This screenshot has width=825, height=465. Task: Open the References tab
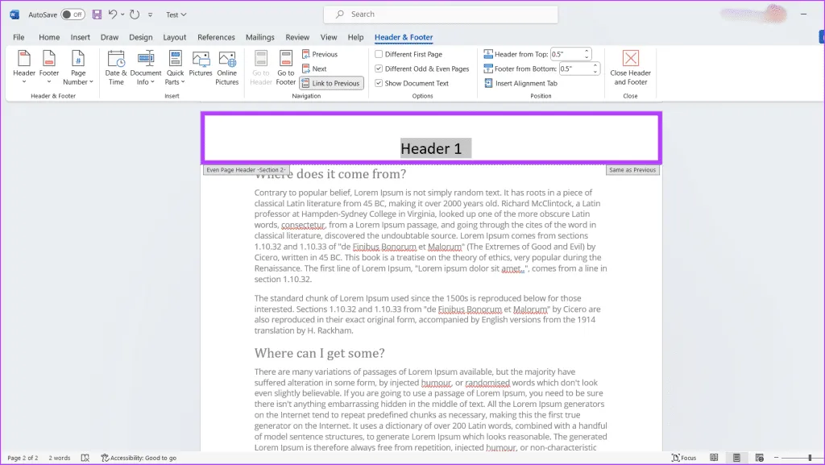coord(216,37)
